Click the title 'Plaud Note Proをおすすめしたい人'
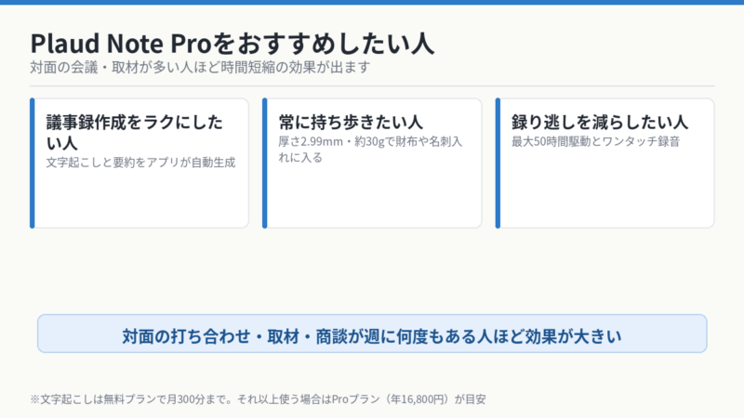 coord(232,44)
